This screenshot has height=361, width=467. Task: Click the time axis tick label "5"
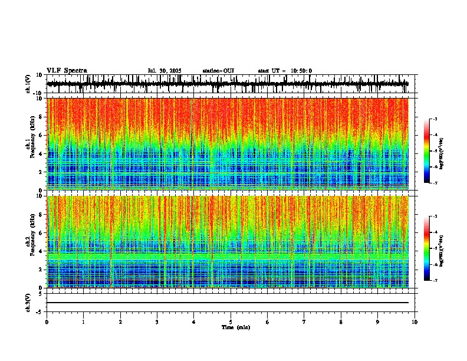(231, 322)
